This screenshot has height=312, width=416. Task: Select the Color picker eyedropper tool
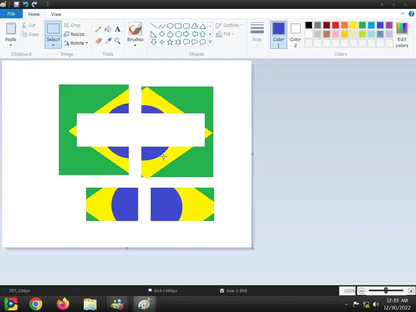tap(108, 41)
